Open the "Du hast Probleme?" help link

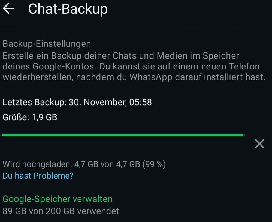[x=38, y=176]
